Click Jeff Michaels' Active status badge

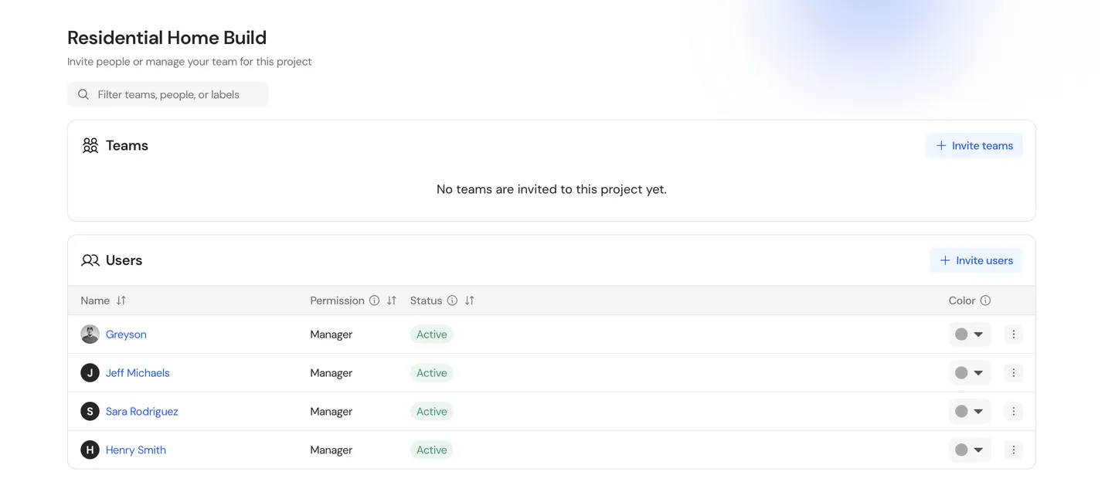[x=431, y=373]
